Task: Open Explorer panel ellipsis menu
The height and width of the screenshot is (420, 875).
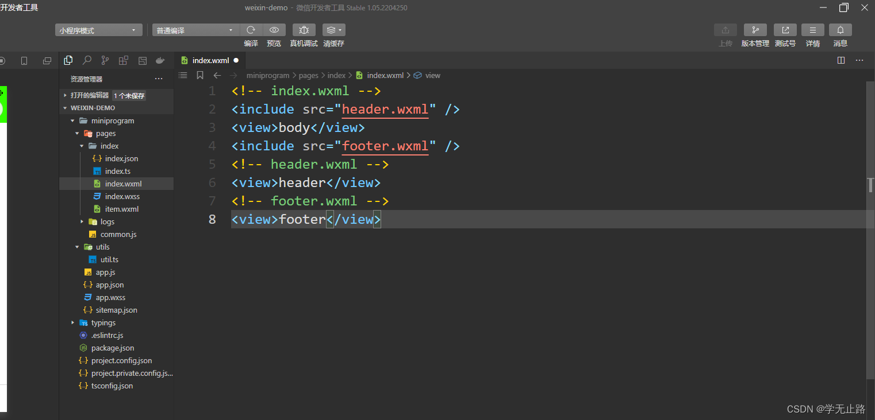Action: pyautogui.click(x=159, y=79)
